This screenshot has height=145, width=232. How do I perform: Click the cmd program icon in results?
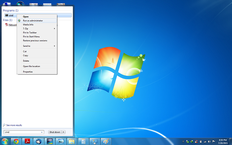7,15
